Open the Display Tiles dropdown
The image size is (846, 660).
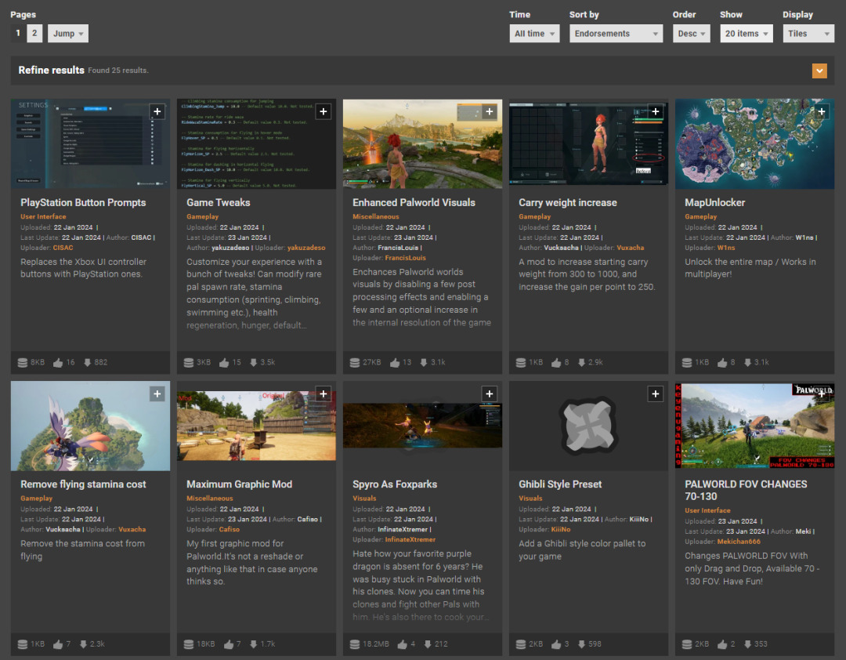pyautogui.click(x=808, y=34)
